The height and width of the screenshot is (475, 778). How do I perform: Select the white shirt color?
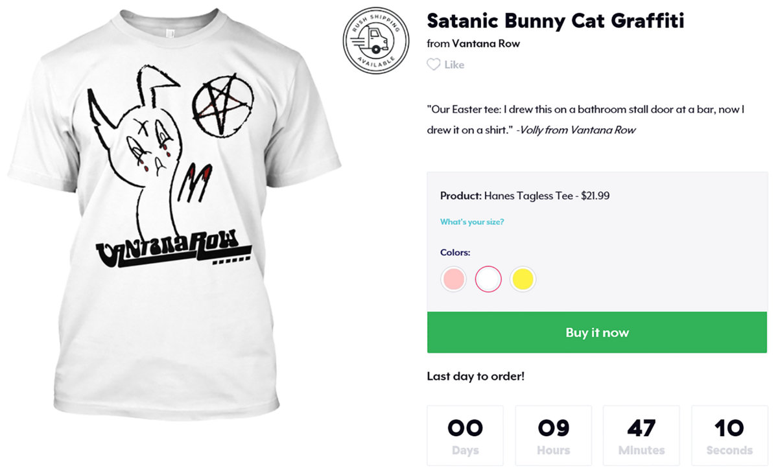click(x=488, y=279)
